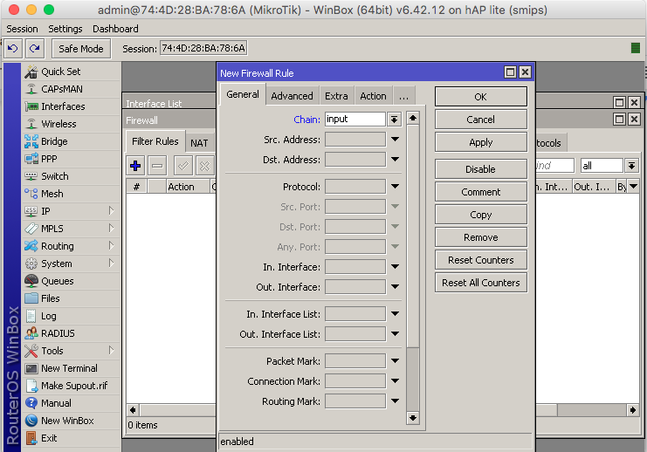Expand the Src. Address field
The height and width of the screenshot is (452, 647).
395,140
